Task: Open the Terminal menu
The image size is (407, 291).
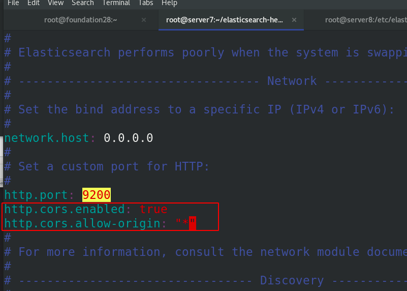Action: click(116, 3)
